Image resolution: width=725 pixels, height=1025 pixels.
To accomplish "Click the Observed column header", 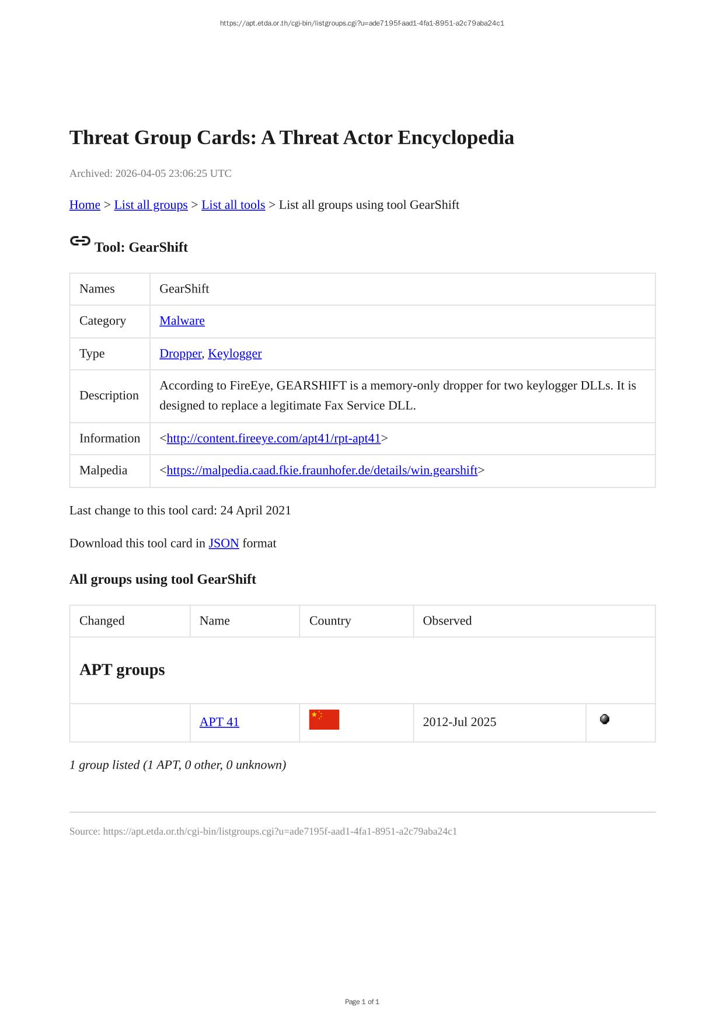I will pyautogui.click(x=447, y=620).
